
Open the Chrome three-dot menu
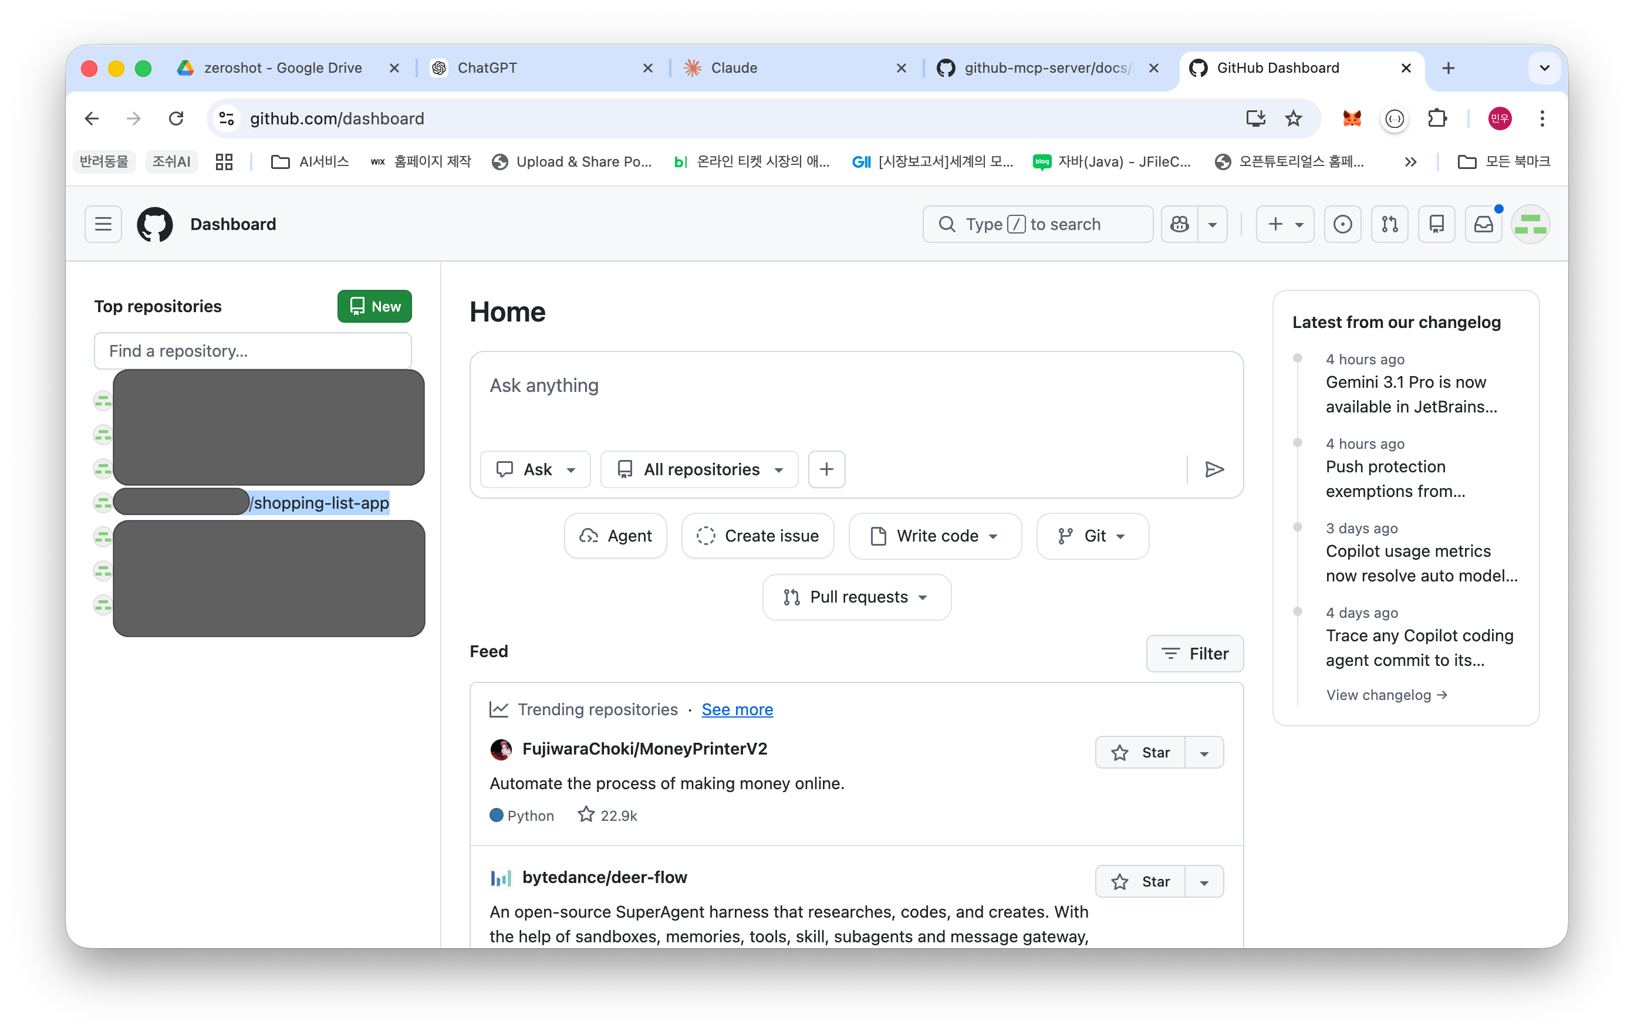pos(1542,119)
